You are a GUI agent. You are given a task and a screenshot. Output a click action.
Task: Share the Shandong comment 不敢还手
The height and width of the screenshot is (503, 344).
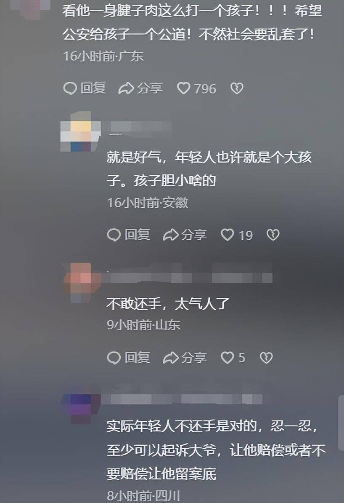[185, 358]
